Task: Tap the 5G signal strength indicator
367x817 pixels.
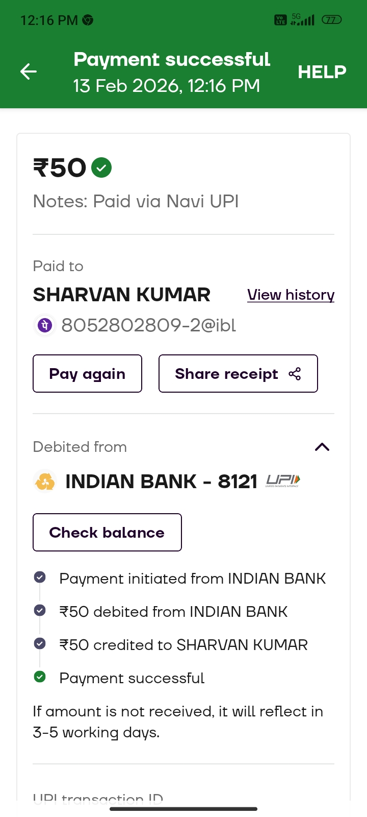Action: tap(302, 20)
